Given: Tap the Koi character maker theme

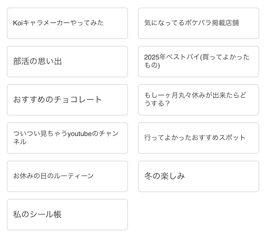Looking at the screenshot, I should pos(67,23).
